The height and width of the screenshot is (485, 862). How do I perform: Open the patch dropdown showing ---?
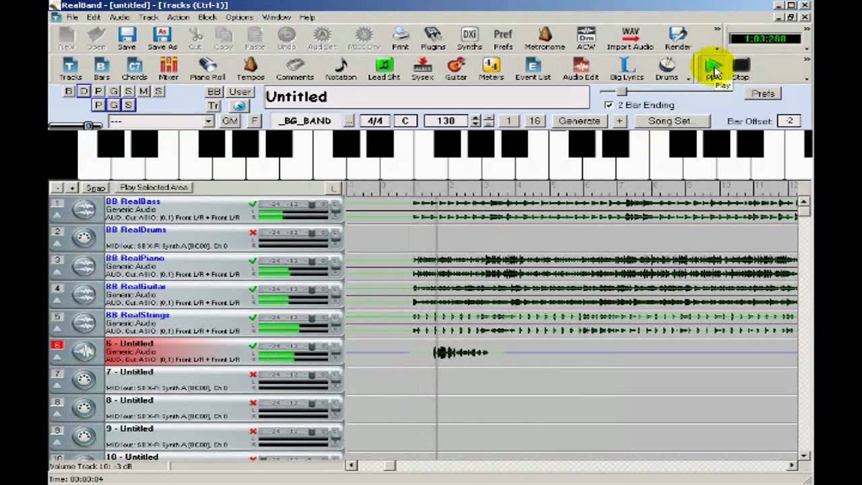click(208, 121)
